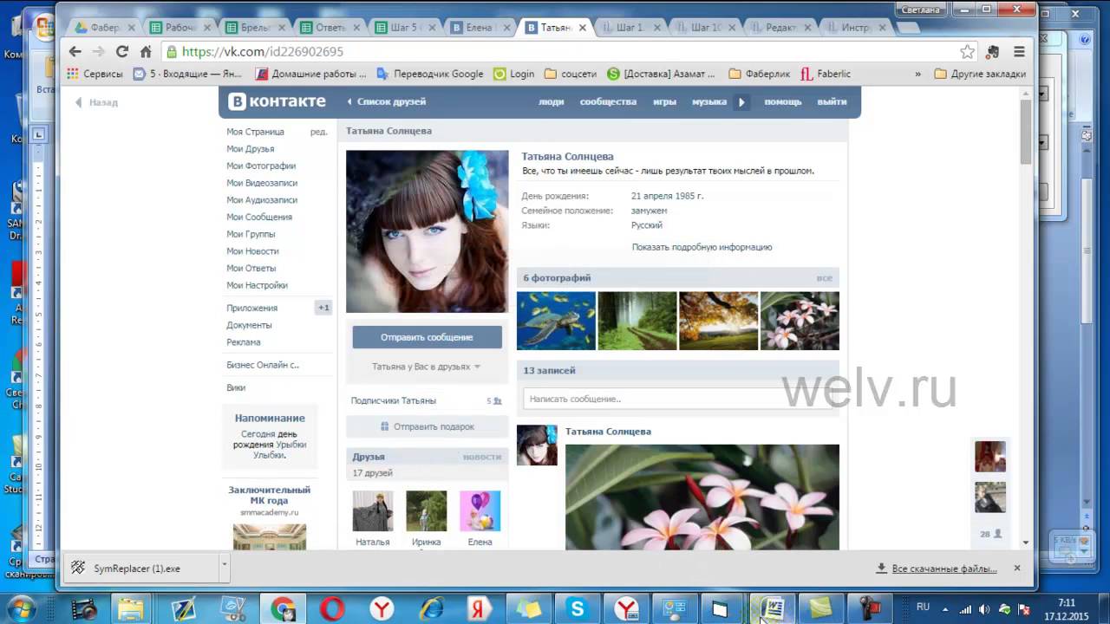1110x624 pixels.
Task: Open Skype from the taskbar
Action: click(x=577, y=609)
